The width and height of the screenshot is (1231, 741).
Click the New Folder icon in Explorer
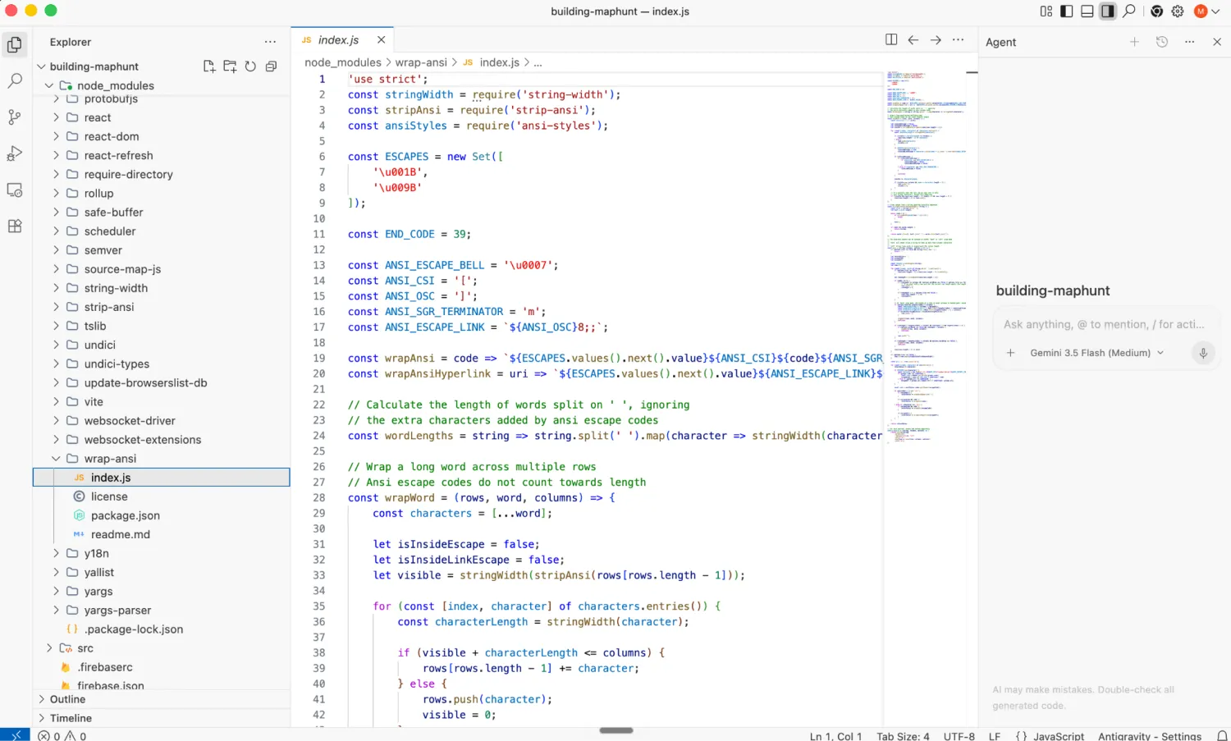tap(230, 66)
